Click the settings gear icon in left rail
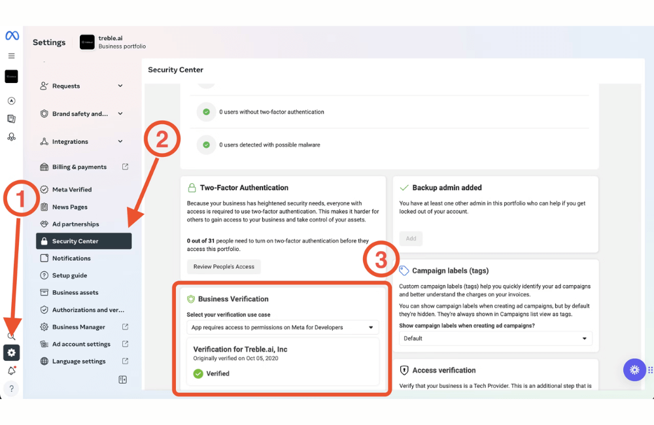The image size is (654, 425). coord(12,353)
